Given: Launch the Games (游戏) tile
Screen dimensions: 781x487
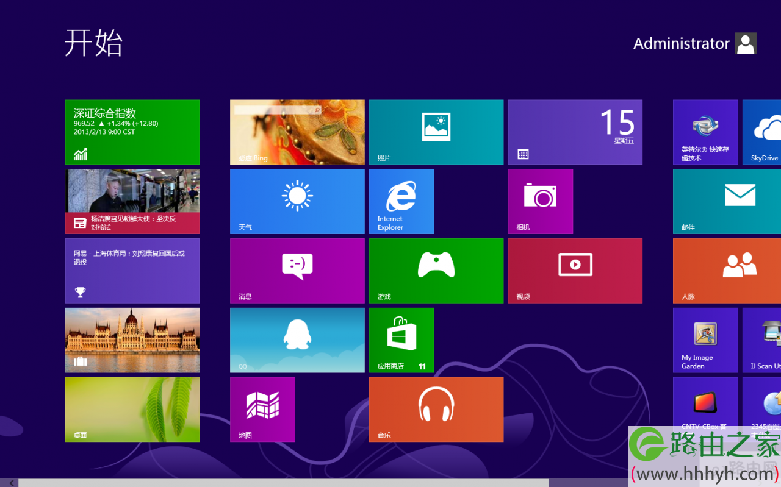Looking at the screenshot, I should coord(436,271).
